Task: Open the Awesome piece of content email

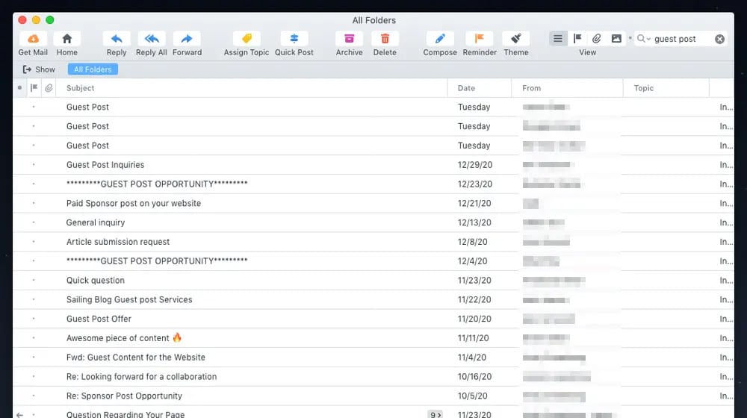Action: tap(373, 338)
